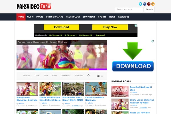Open Watch A Geo News Report title
Image resolution: width=171 pixels, height=114 pixels.
tap(72, 99)
